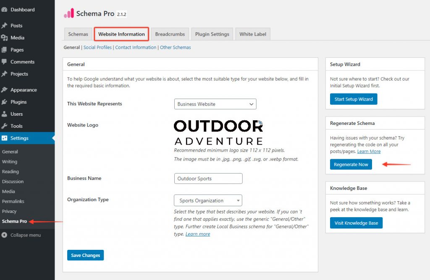Click the Appearance paintbrush icon
The height and width of the screenshot is (280, 430).
(x=4, y=90)
